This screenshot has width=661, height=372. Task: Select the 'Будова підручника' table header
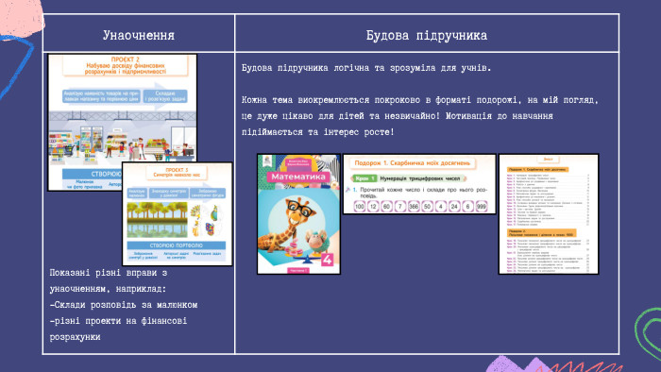pos(427,35)
